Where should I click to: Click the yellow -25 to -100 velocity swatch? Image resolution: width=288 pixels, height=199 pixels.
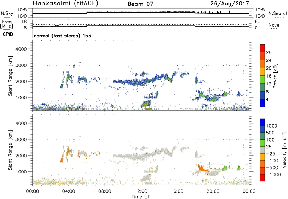pyautogui.click(x=262, y=157)
